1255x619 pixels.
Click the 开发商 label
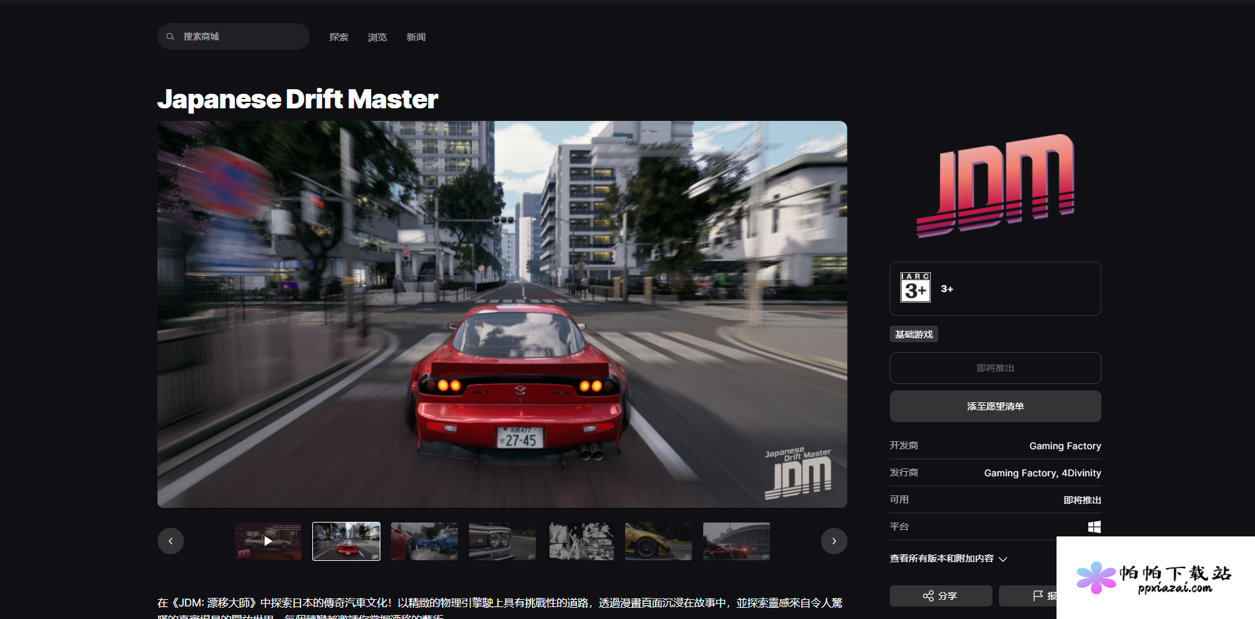[x=904, y=445]
